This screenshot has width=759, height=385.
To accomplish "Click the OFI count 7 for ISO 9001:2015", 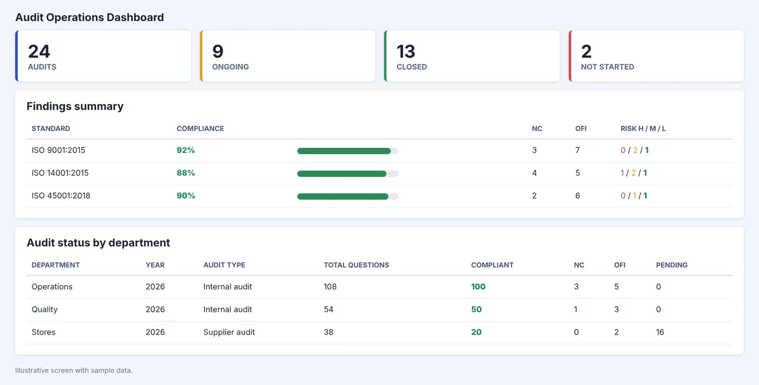I will [x=577, y=150].
